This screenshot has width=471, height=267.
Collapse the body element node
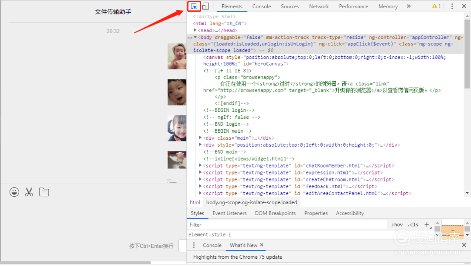(195, 37)
